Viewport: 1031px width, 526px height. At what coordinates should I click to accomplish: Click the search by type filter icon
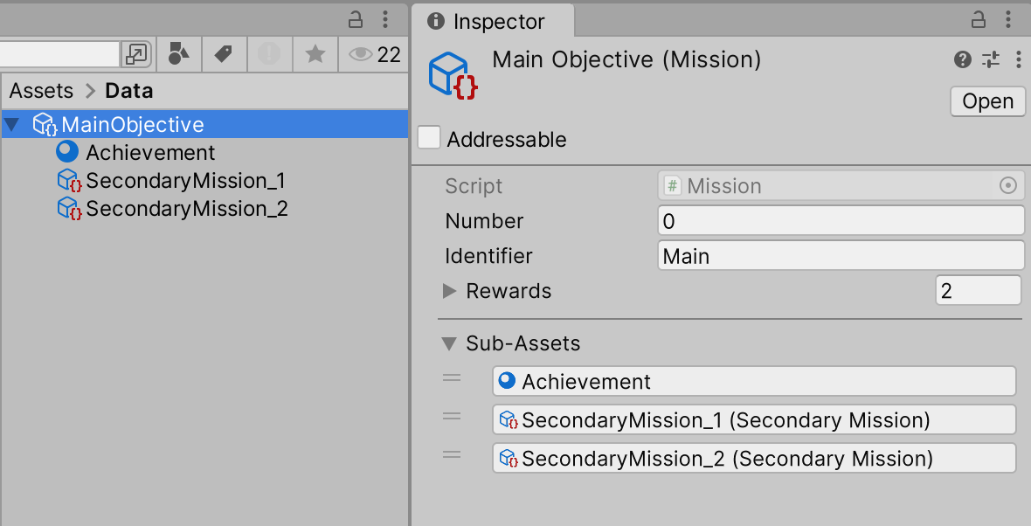(179, 54)
